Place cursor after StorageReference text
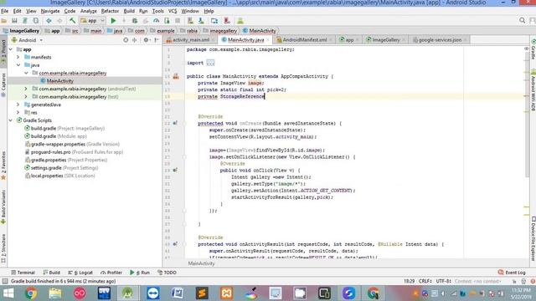The image size is (536, 301). click(265, 97)
